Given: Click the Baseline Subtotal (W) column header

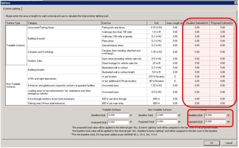Looking at the screenshot, I should pos(197,23).
